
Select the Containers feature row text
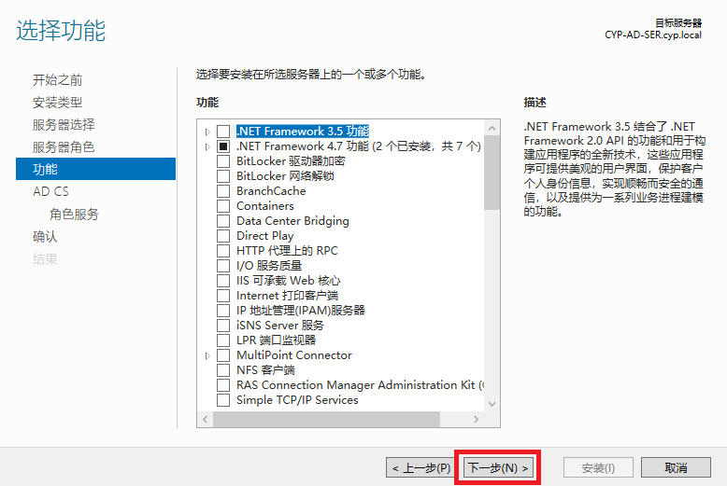pos(265,206)
